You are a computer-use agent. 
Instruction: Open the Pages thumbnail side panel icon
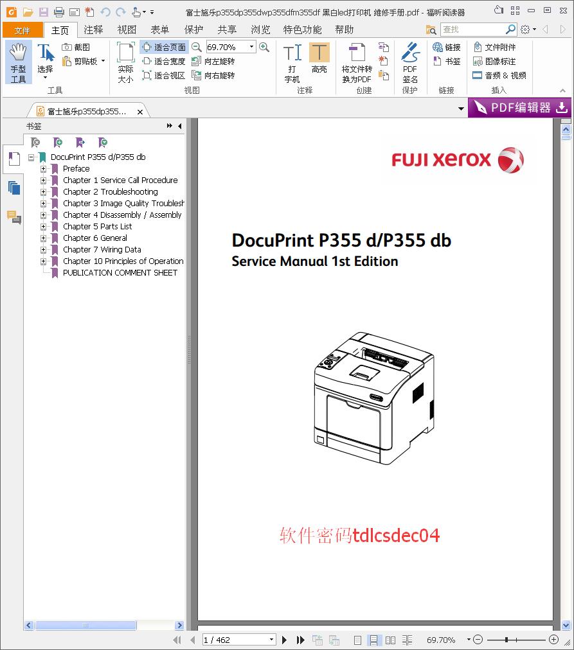tap(13, 188)
